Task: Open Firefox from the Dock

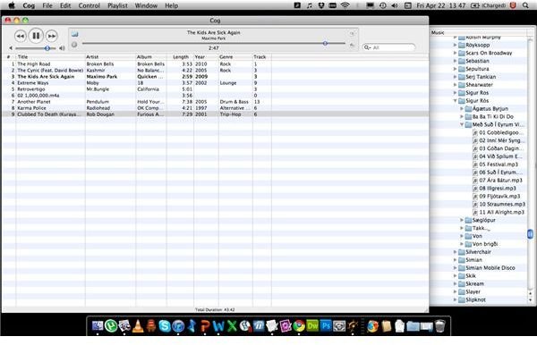Action: 372,326
